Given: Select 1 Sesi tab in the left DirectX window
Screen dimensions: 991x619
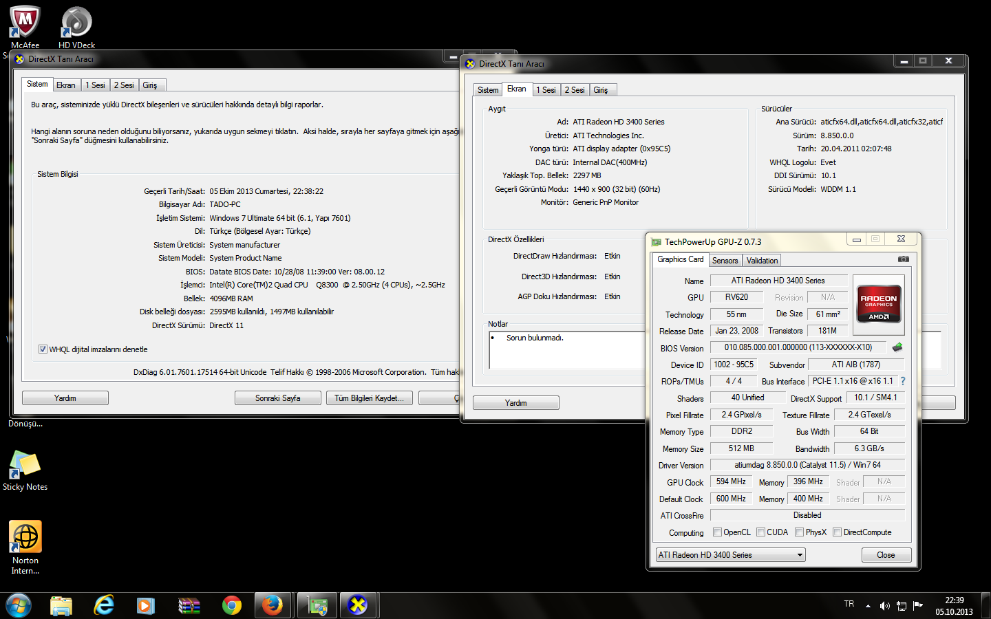Looking at the screenshot, I should 95,85.
